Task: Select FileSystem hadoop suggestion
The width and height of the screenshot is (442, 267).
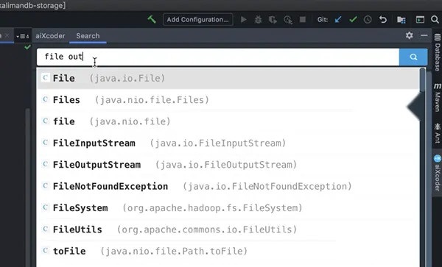Action: (228, 208)
